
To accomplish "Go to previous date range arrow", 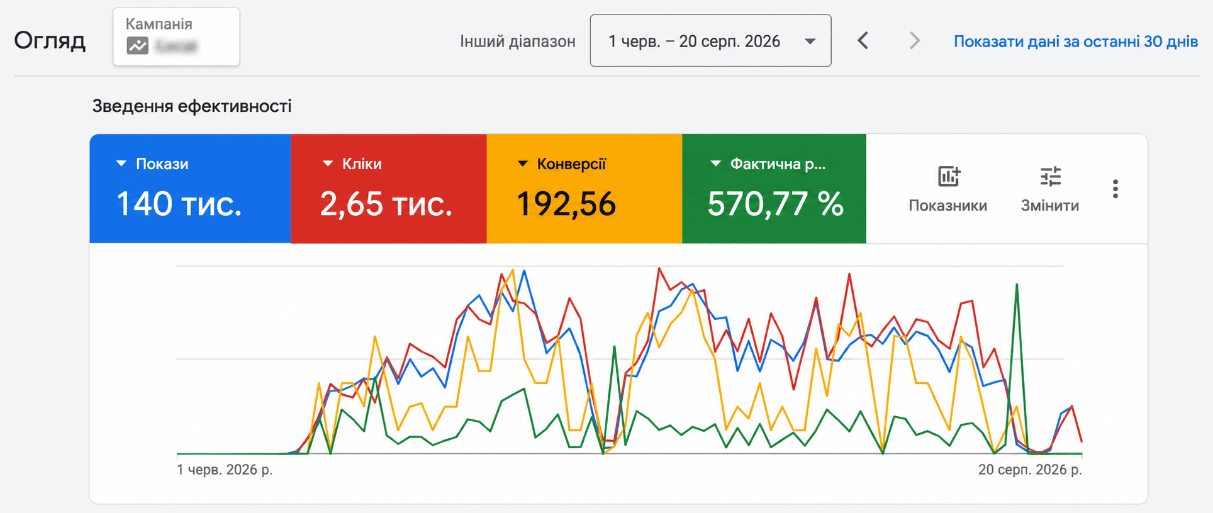I will 863,41.
